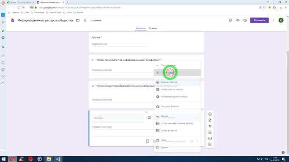Open the Google account avatar menu
The width and height of the screenshot is (289, 162).
pos(281,20)
